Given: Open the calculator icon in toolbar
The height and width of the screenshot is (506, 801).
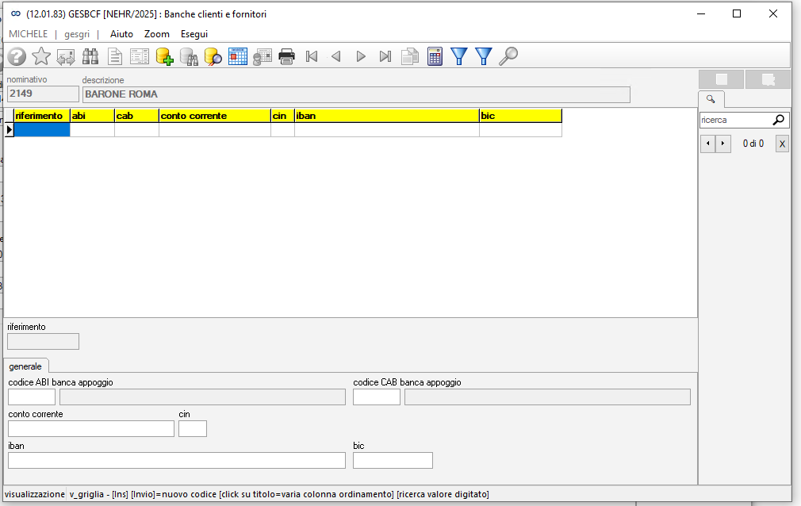Looking at the screenshot, I should click(435, 56).
